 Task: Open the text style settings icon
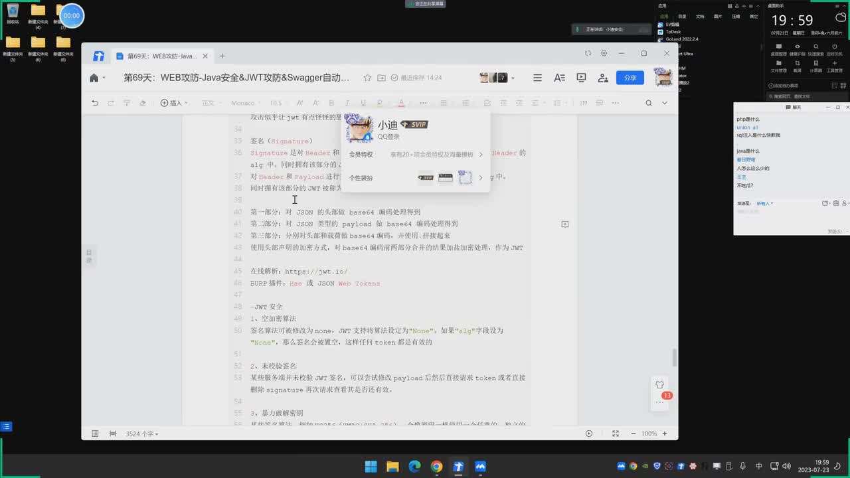559,78
